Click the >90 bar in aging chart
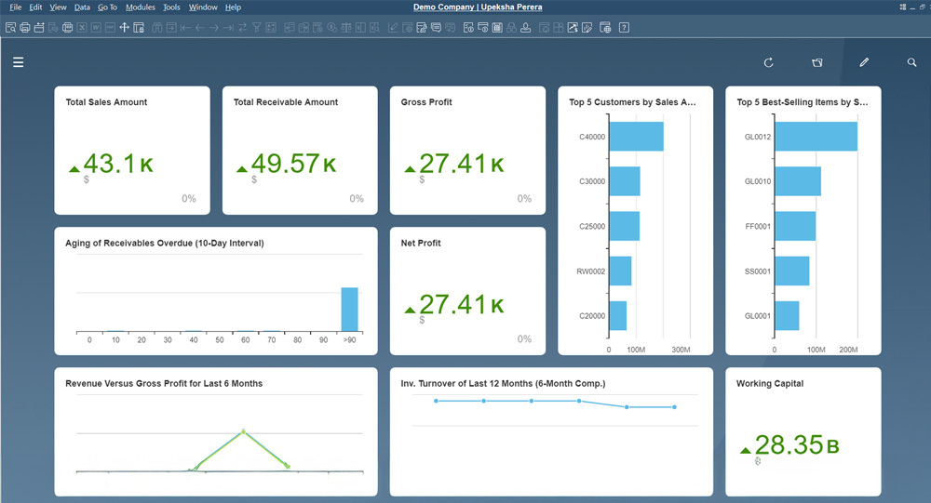 349,310
